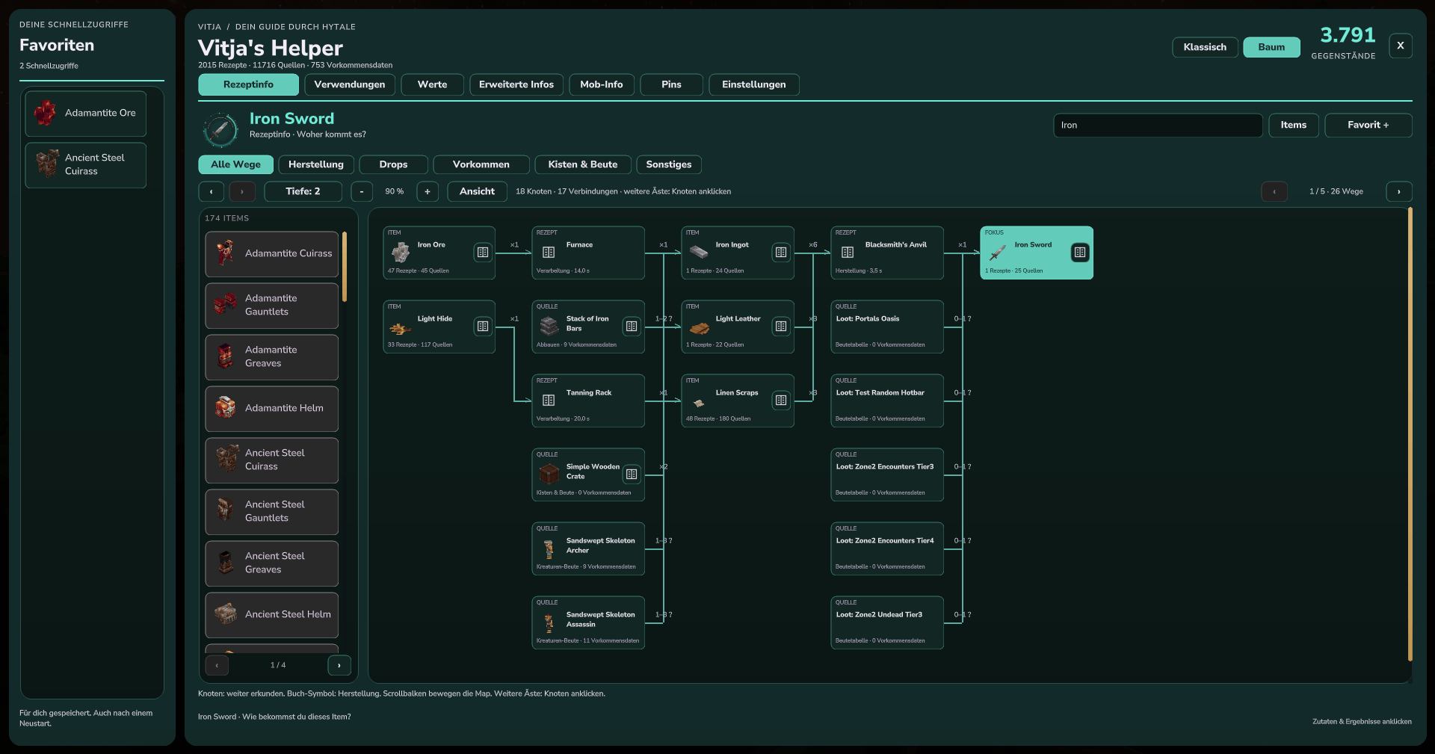Filter by Kisten & Beute sub-tab
1435x754 pixels.
[x=583, y=164]
